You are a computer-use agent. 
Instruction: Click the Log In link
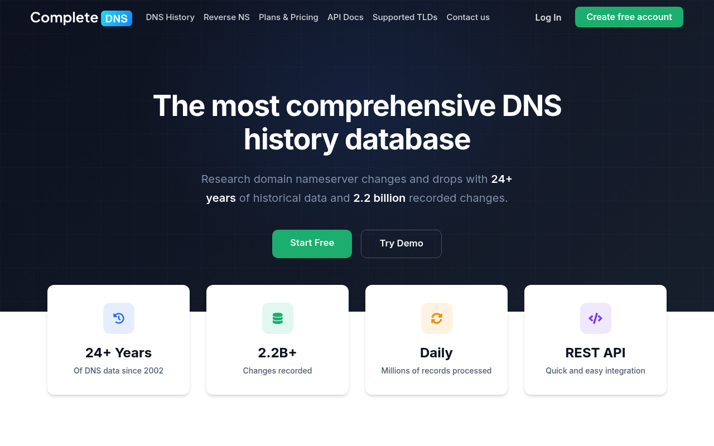548,17
